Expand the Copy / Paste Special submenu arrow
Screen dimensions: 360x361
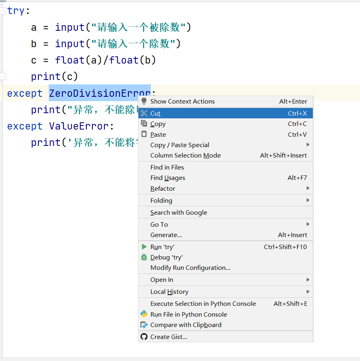[308, 145]
